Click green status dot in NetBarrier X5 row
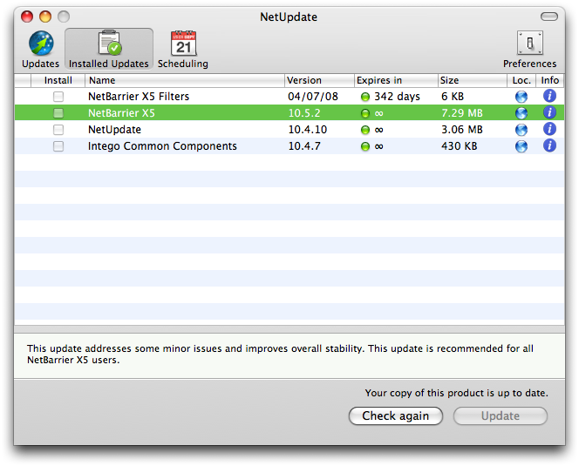The width and height of the screenshot is (579, 466). point(364,113)
